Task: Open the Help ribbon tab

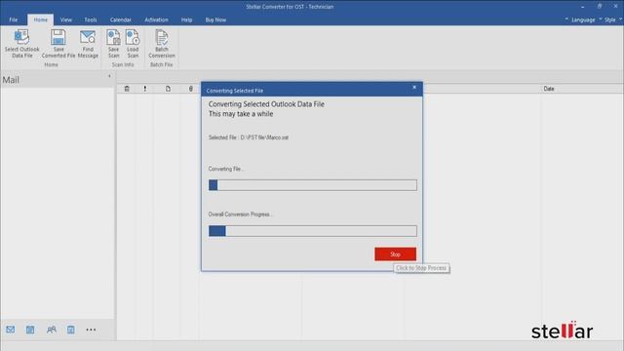Action: click(x=186, y=19)
